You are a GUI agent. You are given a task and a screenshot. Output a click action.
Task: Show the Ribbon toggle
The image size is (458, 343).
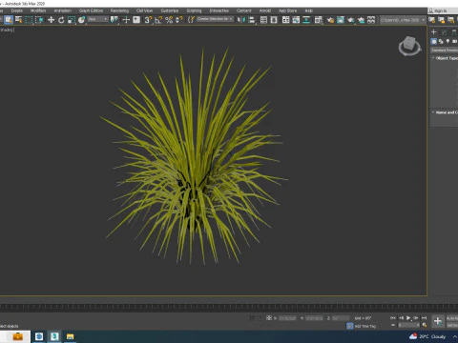point(285,20)
